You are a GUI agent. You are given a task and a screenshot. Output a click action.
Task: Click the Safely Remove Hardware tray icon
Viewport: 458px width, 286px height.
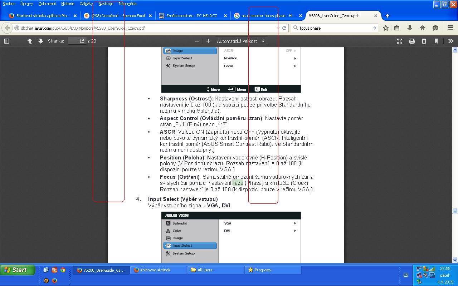(x=419, y=282)
